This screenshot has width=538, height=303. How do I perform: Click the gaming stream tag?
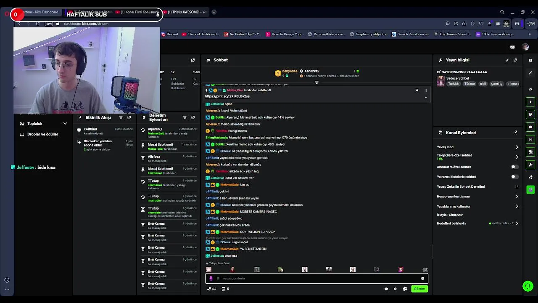coord(497,84)
